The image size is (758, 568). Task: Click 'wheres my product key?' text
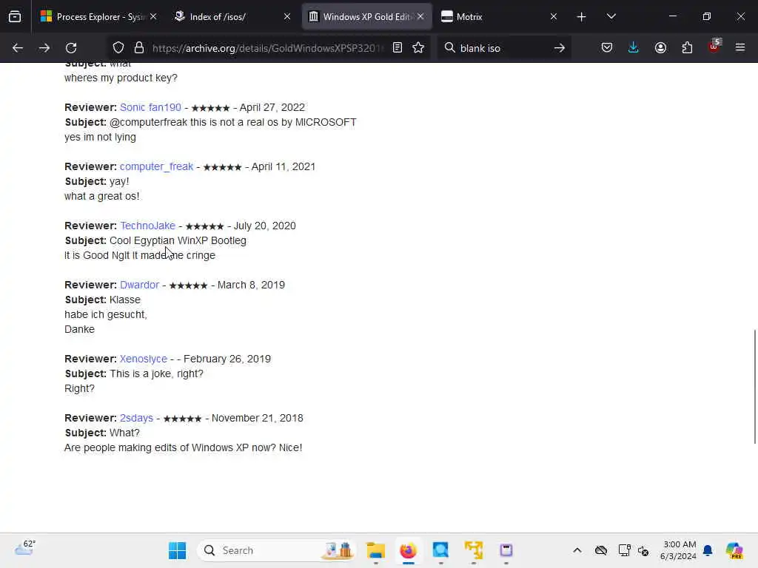click(x=121, y=78)
